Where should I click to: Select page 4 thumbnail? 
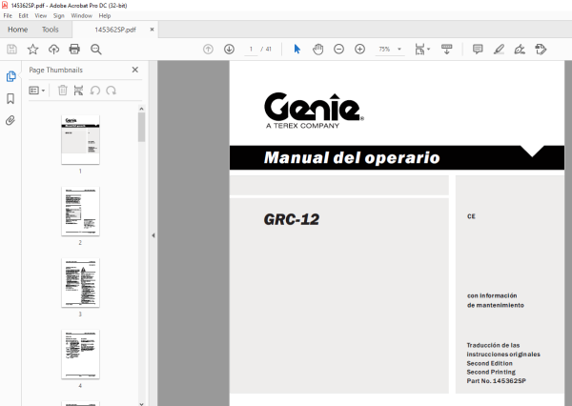pos(81,355)
